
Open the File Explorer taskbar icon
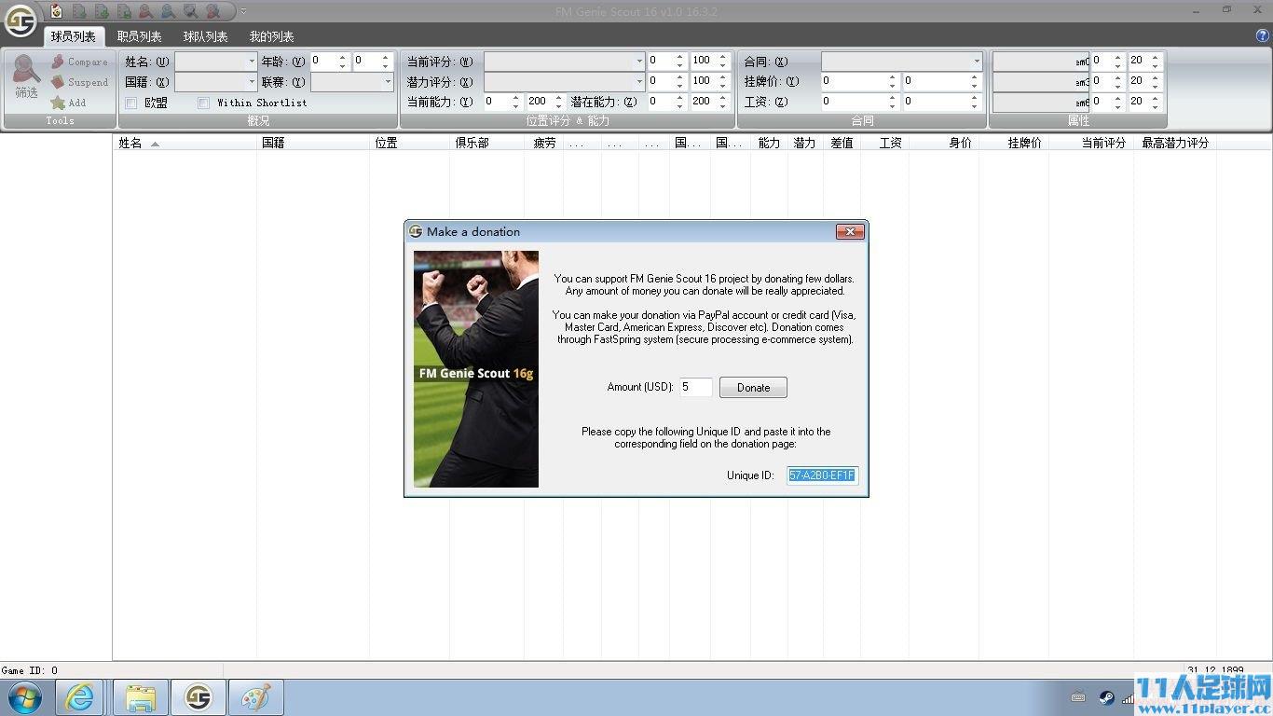(x=141, y=697)
